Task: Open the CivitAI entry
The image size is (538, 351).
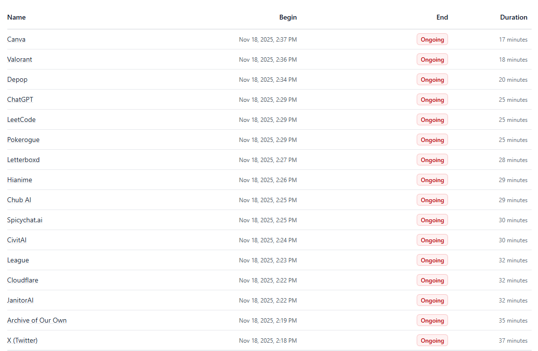Action: click(x=17, y=240)
